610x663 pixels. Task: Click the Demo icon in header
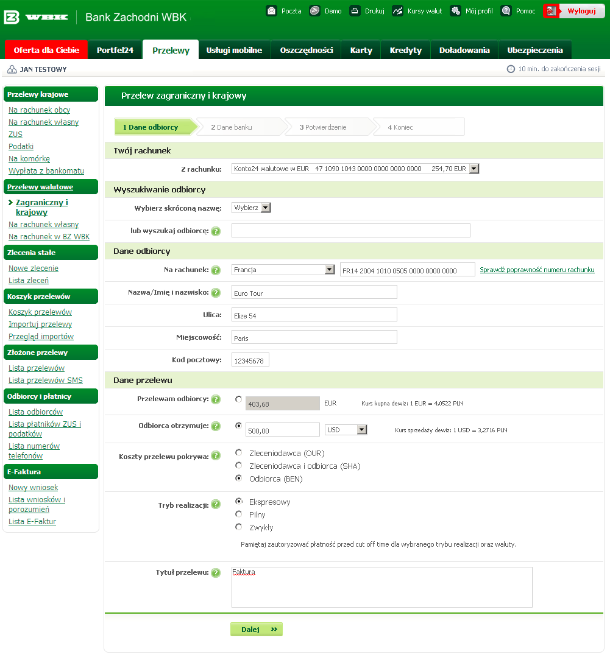pyautogui.click(x=314, y=10)
